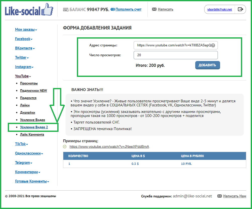Click the logout arrow icon
The height and width of the screenshot is (209, 252).
[240, 9]
